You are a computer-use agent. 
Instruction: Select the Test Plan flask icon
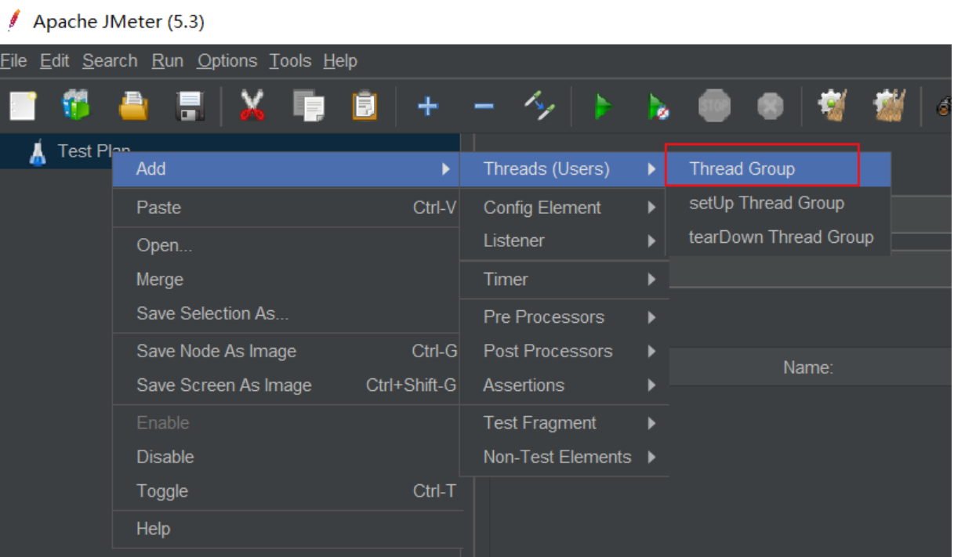click(37, 151)
